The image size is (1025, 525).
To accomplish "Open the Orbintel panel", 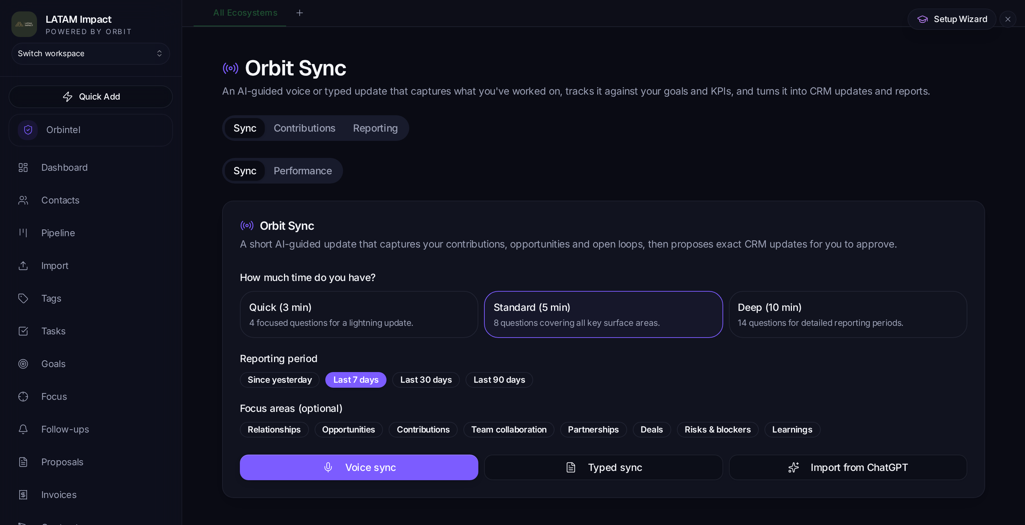I will [x=90, y=130].
